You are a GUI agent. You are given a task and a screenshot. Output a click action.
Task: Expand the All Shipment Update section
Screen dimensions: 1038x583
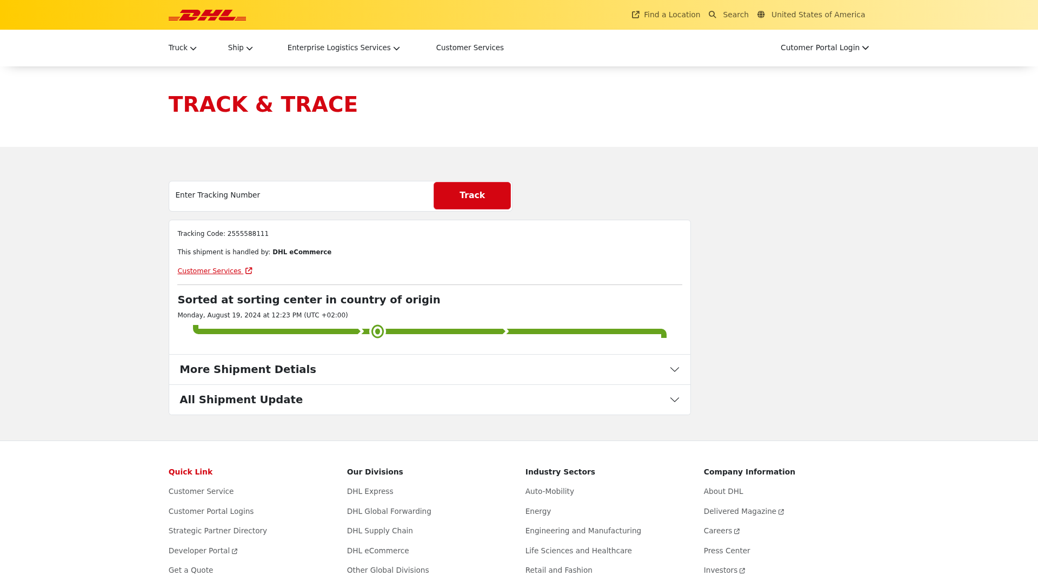click(674, 399)
